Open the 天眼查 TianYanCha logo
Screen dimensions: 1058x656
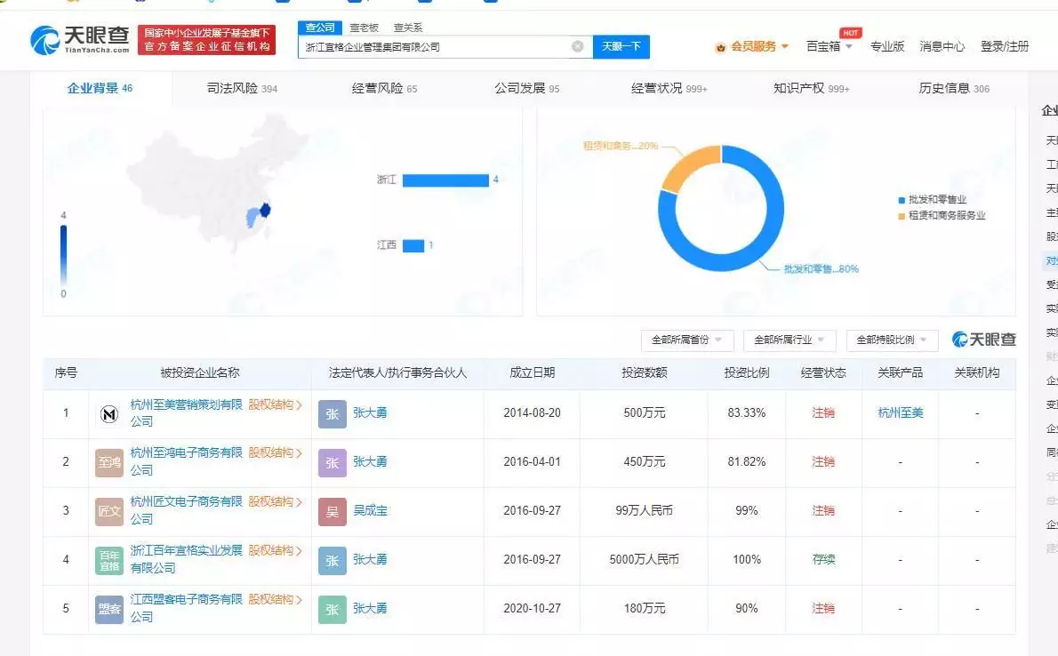(x=80, y=40)
